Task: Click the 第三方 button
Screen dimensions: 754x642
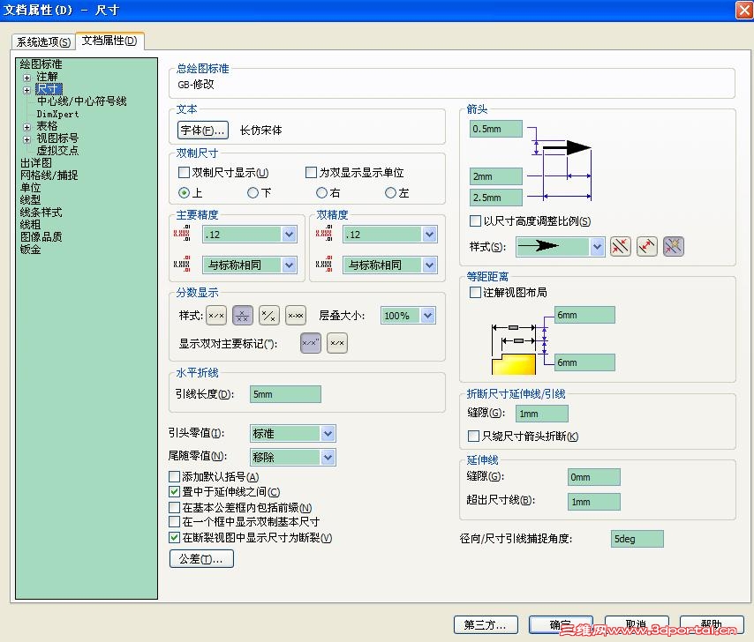Action: pos(486,624)
